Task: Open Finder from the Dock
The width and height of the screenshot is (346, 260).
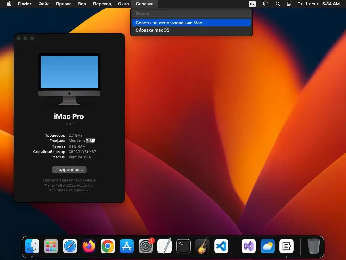Action: pos(32,246)
